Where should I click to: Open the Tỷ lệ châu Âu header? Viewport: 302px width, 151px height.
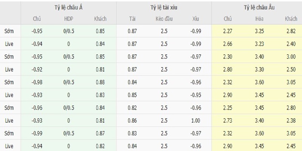tap(259, 8)
